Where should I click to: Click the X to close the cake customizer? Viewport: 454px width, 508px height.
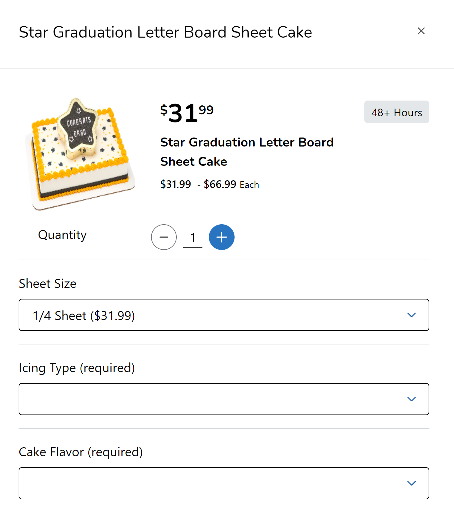click(421, 31)
